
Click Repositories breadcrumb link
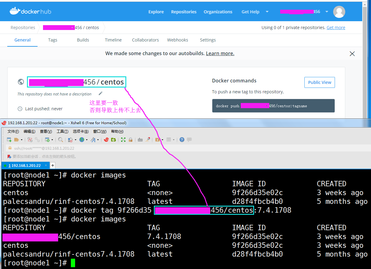pyautogui.click(x=23, y=28)
